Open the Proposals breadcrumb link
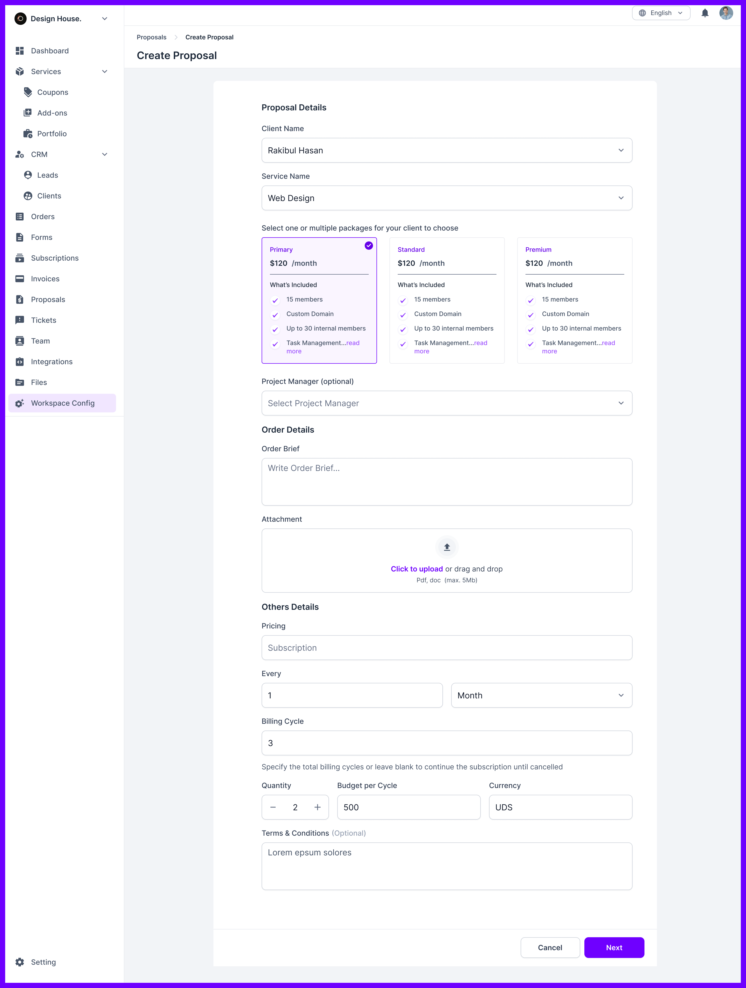The image size is (746, 988). point(151,37)
